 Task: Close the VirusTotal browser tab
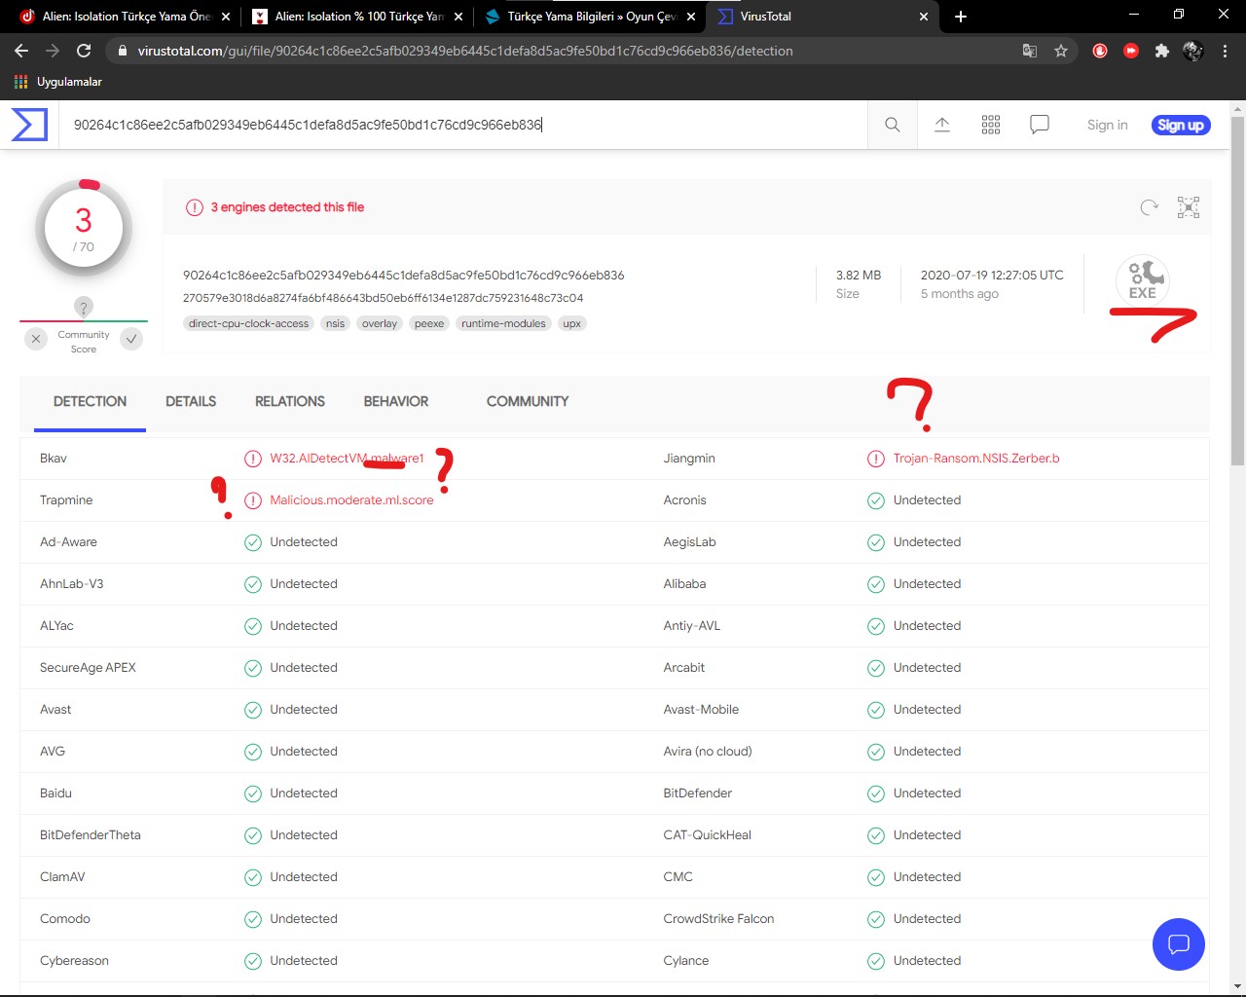[x=923, y=17]
